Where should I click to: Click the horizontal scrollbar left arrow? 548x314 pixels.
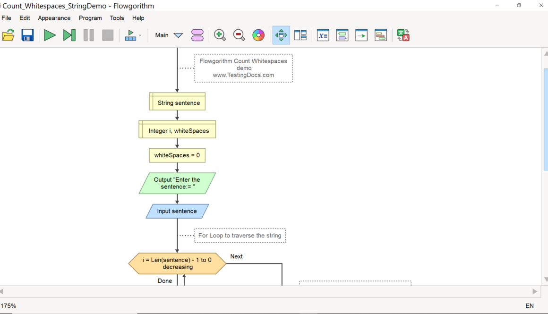[2, 291]
